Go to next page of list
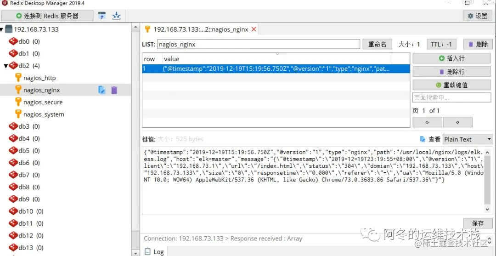This screenshot has height=256, width=496. coord(458,122)
